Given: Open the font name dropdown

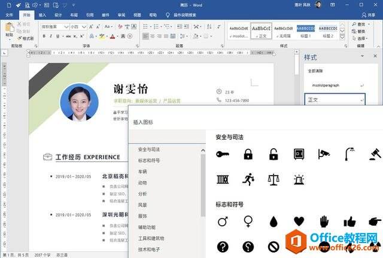Looking at the screenshot, I should point(65,27).
